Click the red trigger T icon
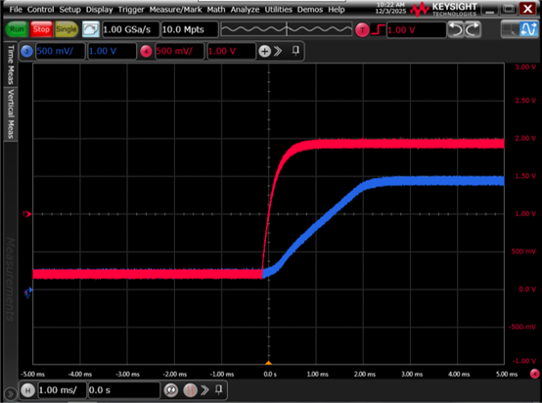 tap(362, 30)
